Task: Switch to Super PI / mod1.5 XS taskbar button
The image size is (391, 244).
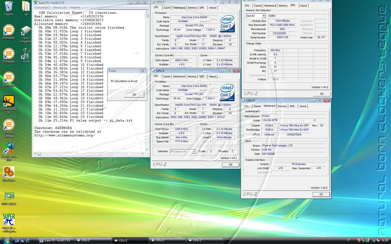Action: point(56,241)
